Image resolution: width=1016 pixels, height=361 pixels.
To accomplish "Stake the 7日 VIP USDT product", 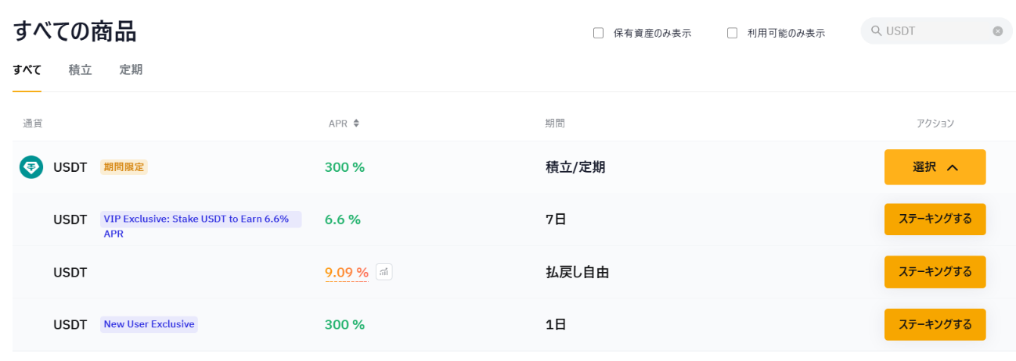I will click(935, 220).
